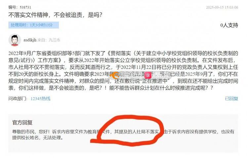Click the orange watermark logo icon
This screenshot has width=248, height=158.
(x=115, y=76)
